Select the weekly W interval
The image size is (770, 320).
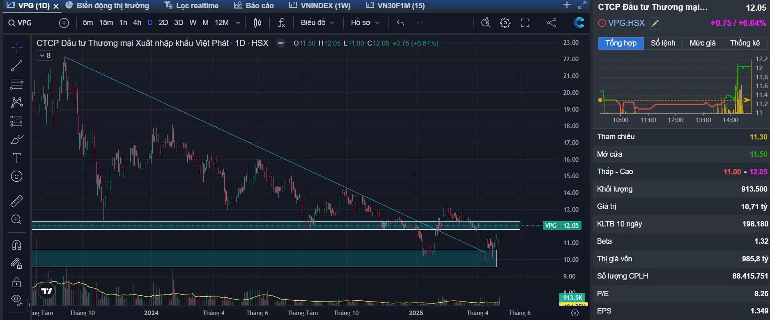[x=193, y=23]
